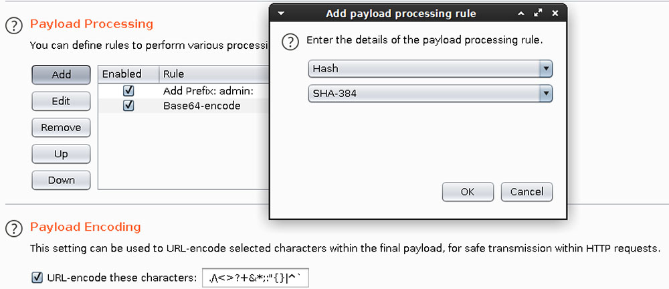Image resolution: width=669 pixels, height=289 pixels.
Task: Disable the Add Prefix: admin: rule checkbox
Action: [x=128, y=91]
